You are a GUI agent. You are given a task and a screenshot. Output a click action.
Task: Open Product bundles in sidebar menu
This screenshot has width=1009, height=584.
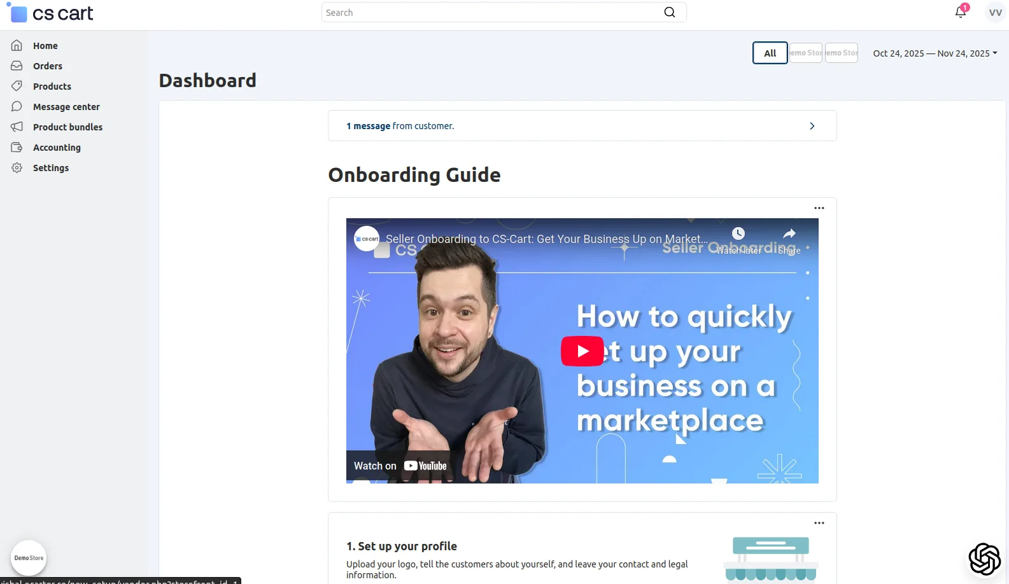67,127
